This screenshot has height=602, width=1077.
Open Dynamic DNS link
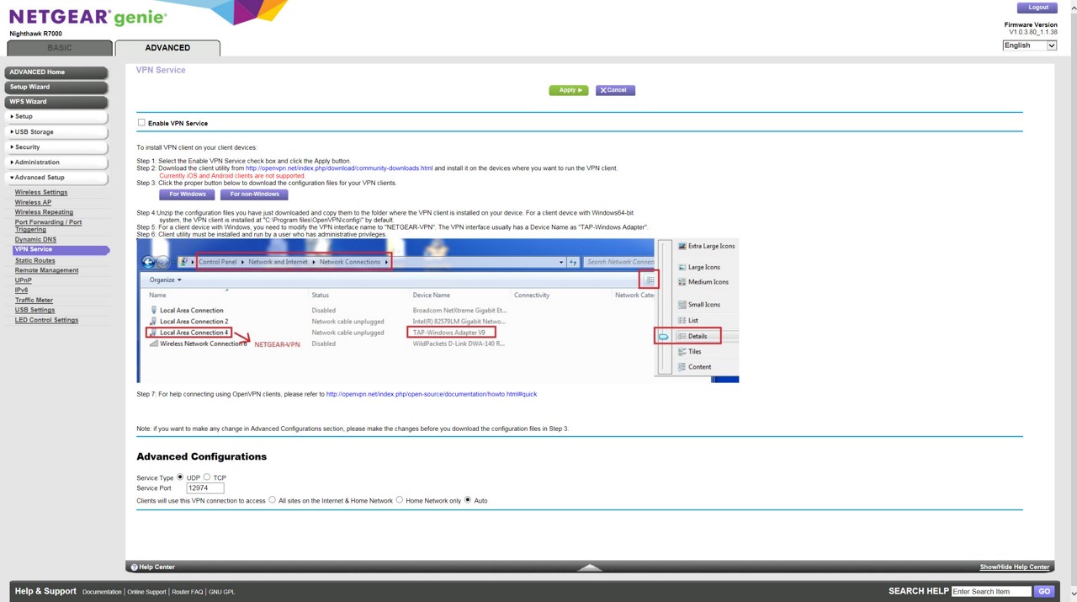pos(35,240)
